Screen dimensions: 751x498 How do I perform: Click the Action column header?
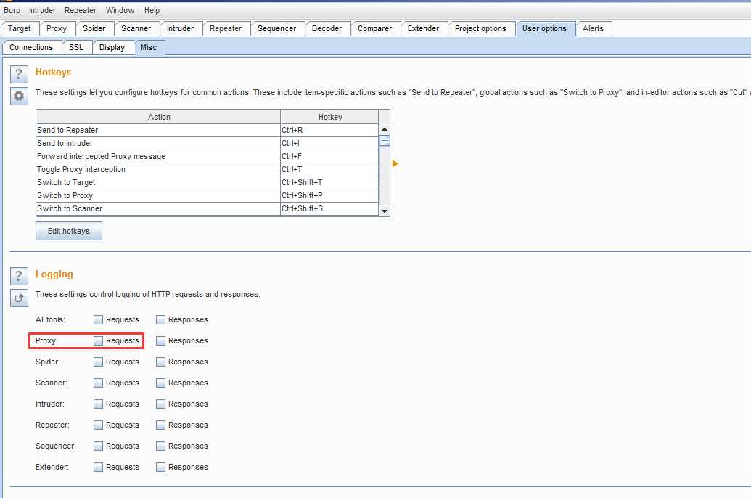pyautogui.click(x=158, y=117)
